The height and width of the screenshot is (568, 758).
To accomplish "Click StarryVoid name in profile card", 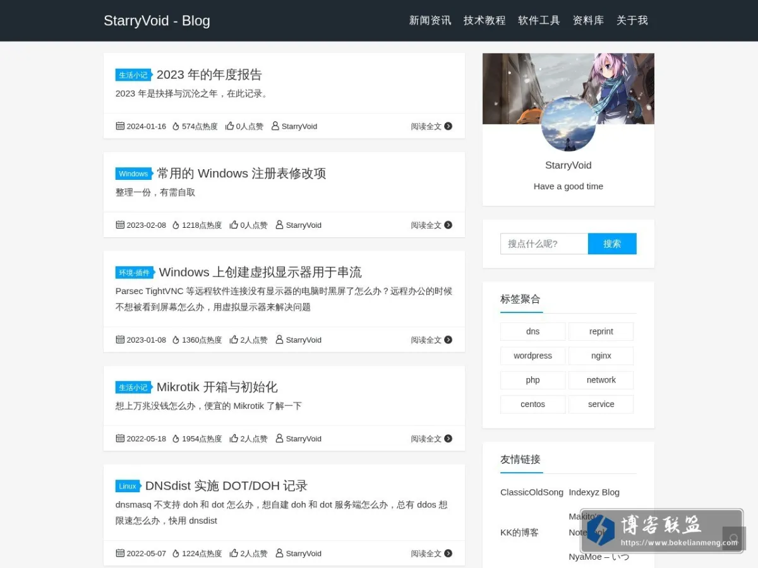I will (568, 165).
